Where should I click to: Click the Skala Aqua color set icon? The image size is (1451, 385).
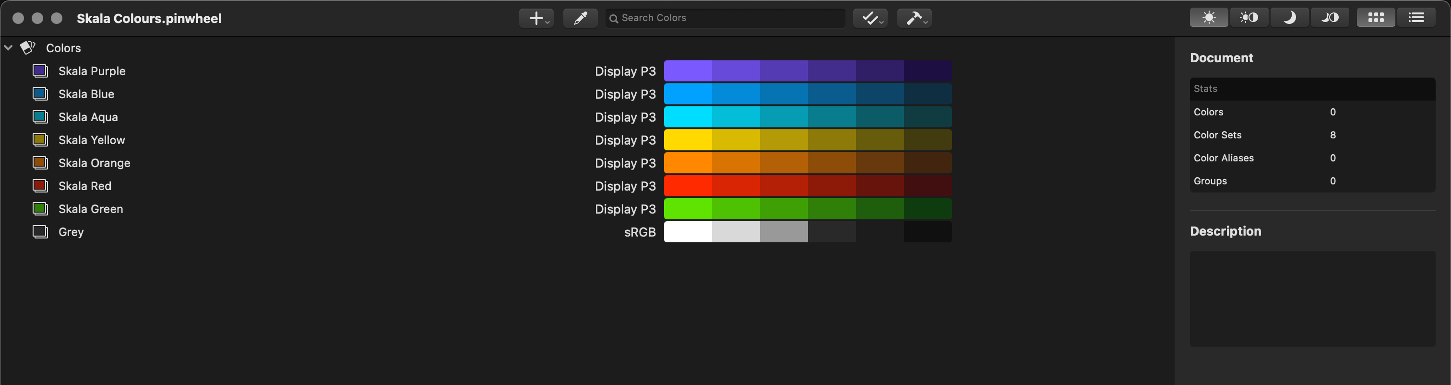pyautogui.click(x=40, y=117)
